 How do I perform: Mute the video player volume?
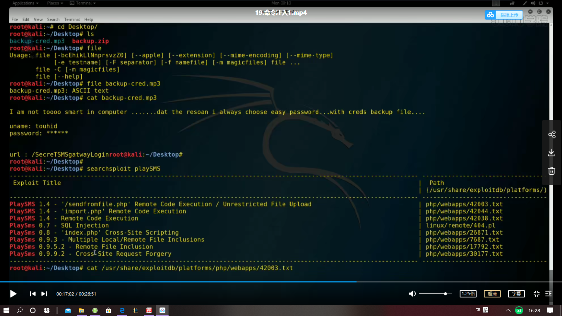412,294
